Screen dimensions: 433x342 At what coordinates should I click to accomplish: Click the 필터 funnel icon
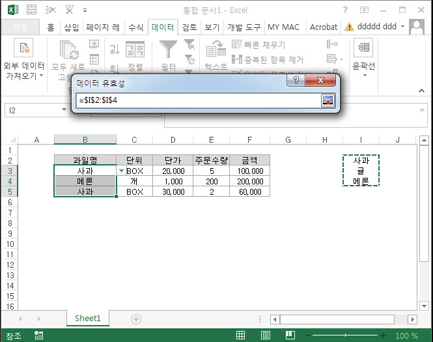coord(168,49)
